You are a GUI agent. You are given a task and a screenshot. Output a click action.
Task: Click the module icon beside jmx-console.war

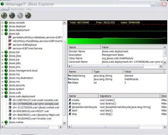point(10,103)
